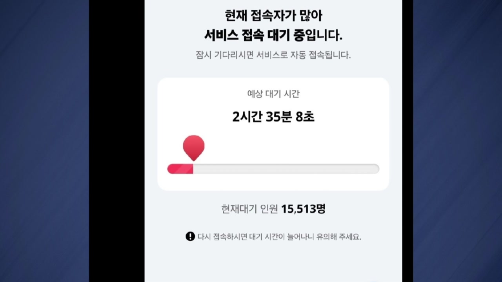The width and height of the screenshot is (502, 282).
Task: Select the 잠시 기다리시면 자동 접속됩니다 subtitle
Action: (x=273, y=55)
